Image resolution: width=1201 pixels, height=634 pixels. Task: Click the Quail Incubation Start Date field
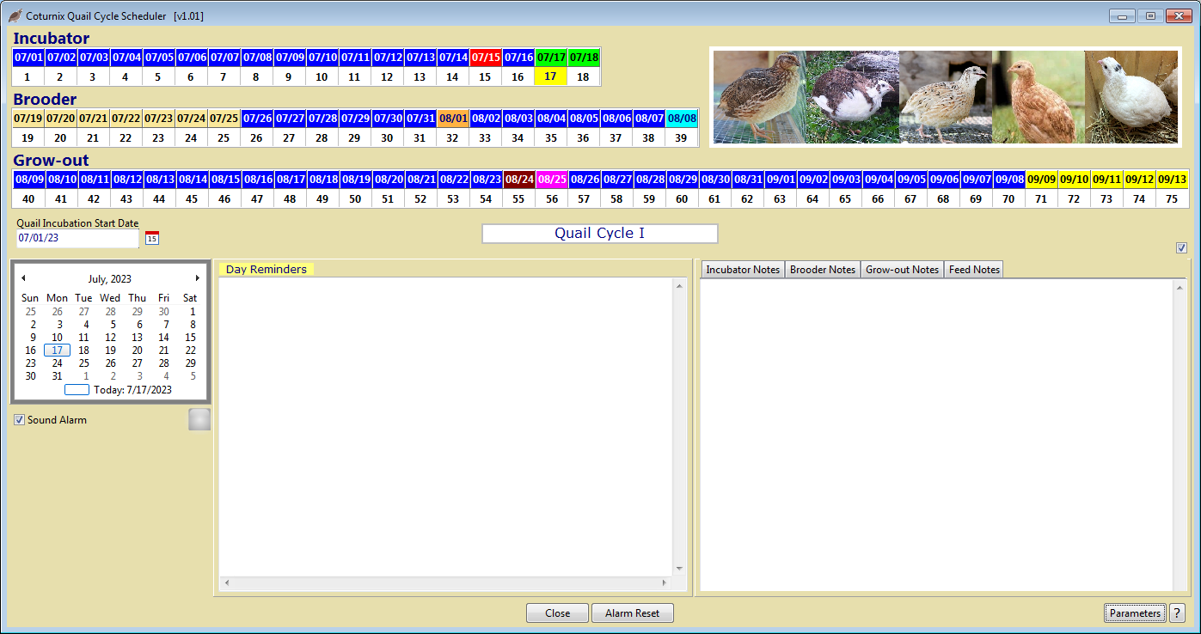pyautogui.click(x=77, y=239)
